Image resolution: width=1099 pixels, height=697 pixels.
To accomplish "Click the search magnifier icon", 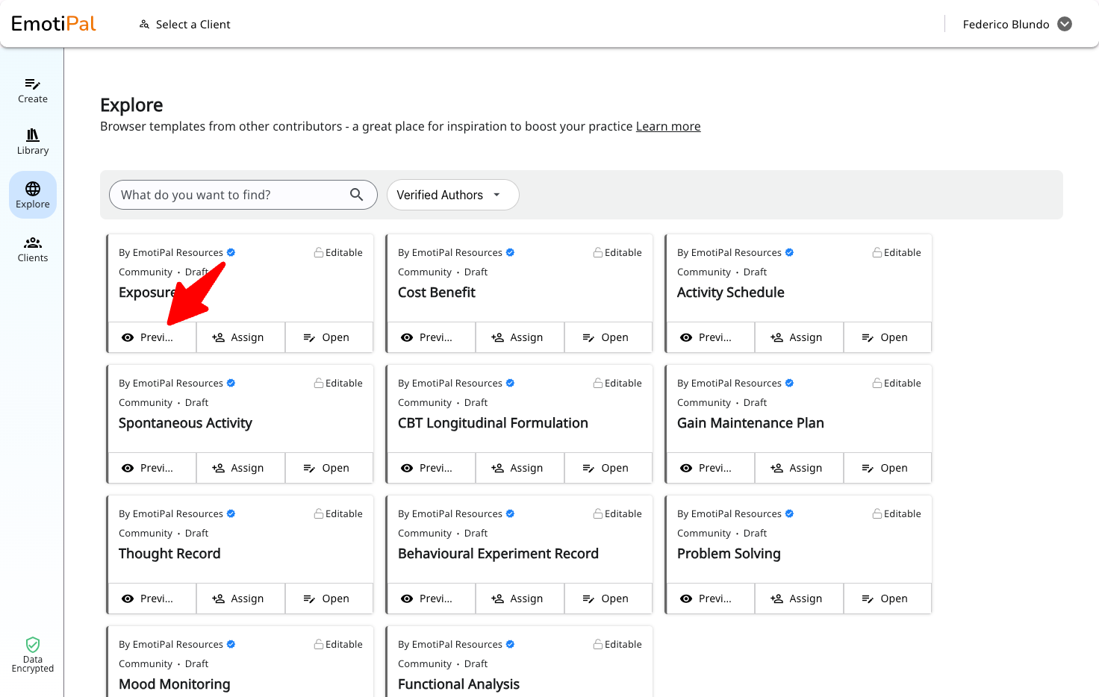I will pyautogui.click(x=357, y=195).
